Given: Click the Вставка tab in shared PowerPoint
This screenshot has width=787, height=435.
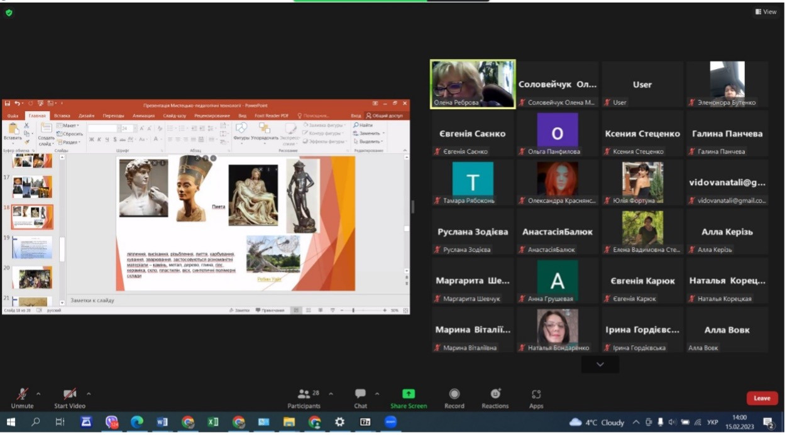Looking at the screenshot, I should click(x=62, y=115).
